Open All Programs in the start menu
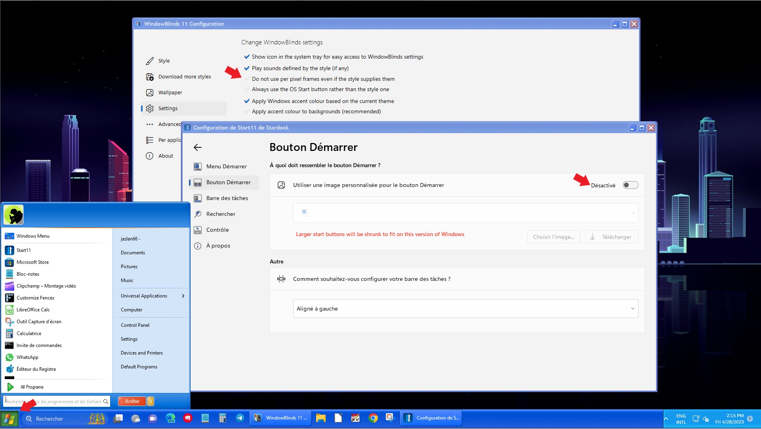Viewport: 761px width, 429px height. pyautogui.click(x=32, y=387)
